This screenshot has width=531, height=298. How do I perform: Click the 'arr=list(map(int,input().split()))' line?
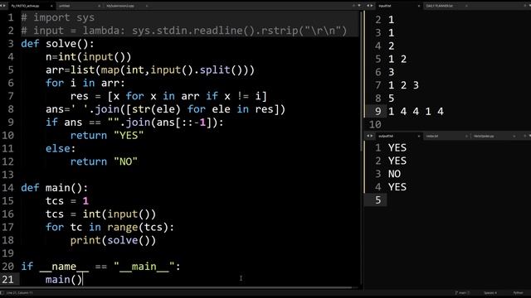150,70
